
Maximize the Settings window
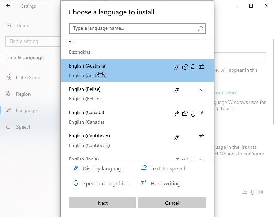pyautogui.click(x=251, y=6)
